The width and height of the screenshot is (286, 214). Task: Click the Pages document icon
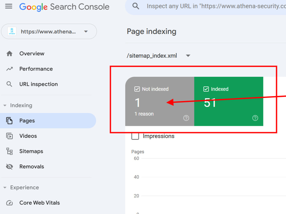(9, 121)
